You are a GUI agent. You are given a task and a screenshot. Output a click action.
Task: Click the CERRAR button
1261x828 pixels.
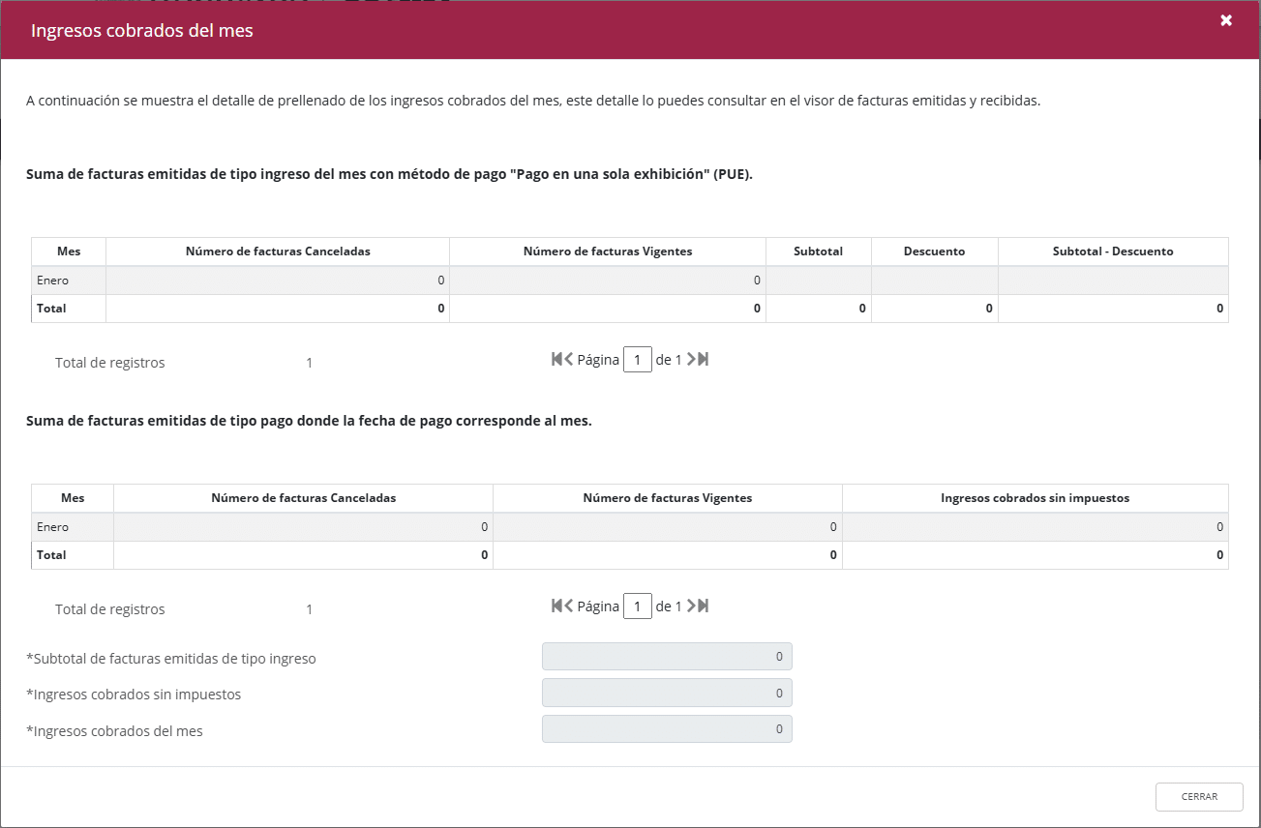[x=1199, y=797]
